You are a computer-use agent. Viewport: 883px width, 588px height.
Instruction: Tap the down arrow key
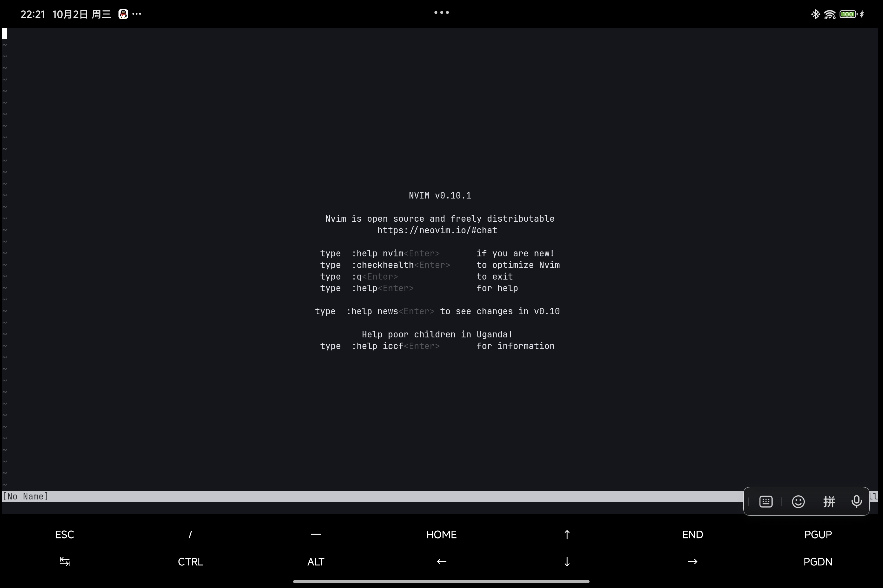click(567, 561)
